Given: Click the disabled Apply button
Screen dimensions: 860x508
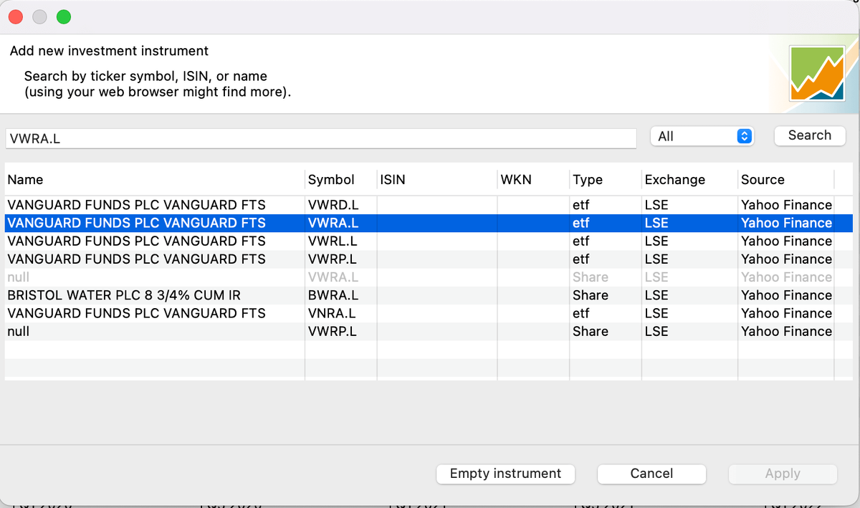Looking at the screenshot, I should coord(783,474).
